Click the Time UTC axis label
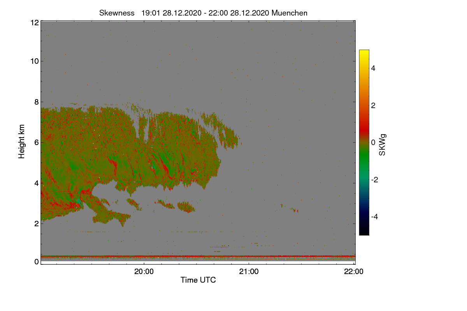The width and height of the screenshot is (467, 311). pyautogui.click(x=198, y=280)
